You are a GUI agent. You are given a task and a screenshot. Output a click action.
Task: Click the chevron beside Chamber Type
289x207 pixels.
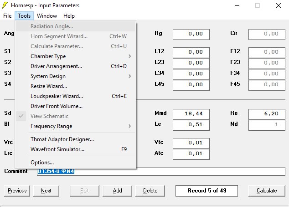pos(130,56)
